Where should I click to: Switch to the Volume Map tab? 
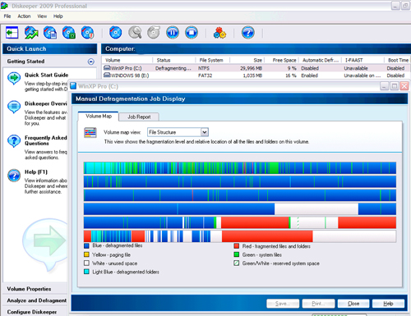click(x=99, y=117)
